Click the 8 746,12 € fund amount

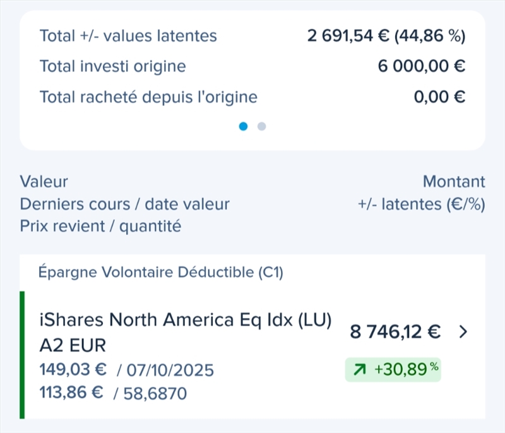[395, 332]
